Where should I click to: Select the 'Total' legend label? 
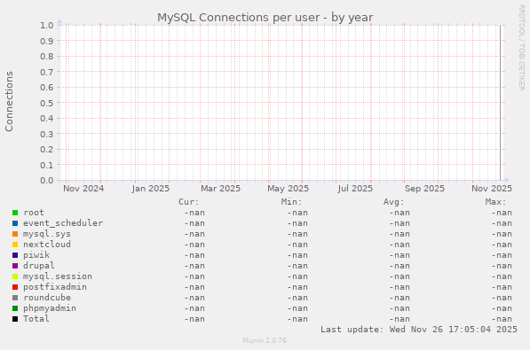(36, 319)
